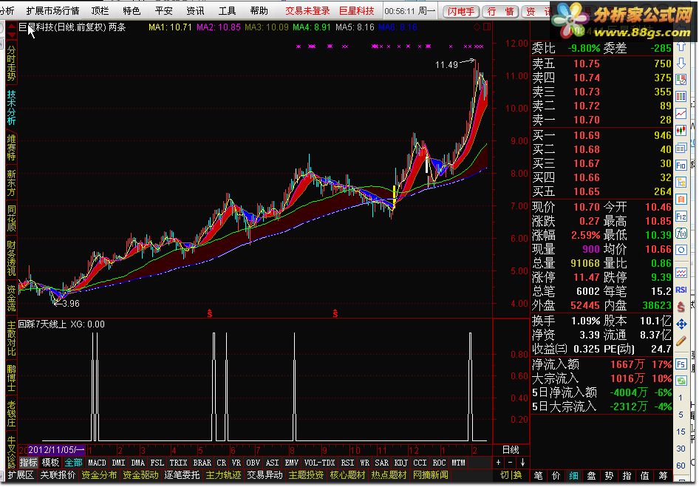The height and width of the screenshot is (487, 699).
Task: Open the 特色 menu
Action: 132,10
